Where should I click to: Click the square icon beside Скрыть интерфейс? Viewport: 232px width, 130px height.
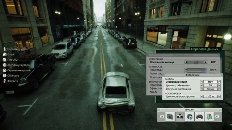[5, 70]
